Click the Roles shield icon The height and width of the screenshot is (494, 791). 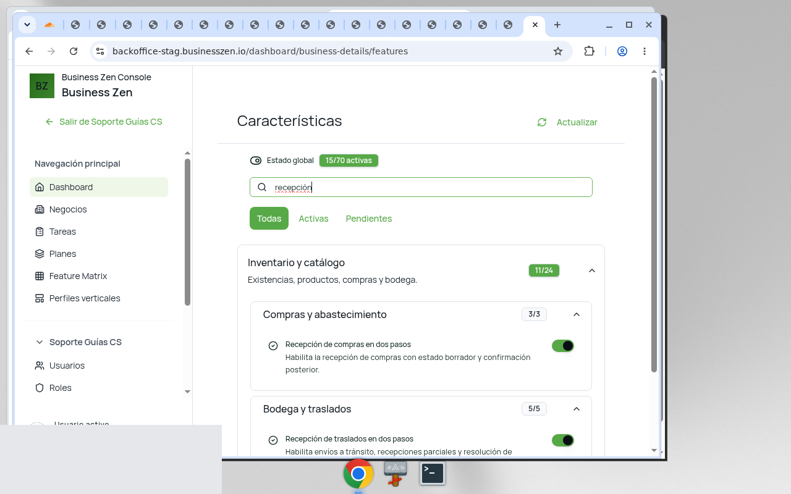click(x=40, y=388)
